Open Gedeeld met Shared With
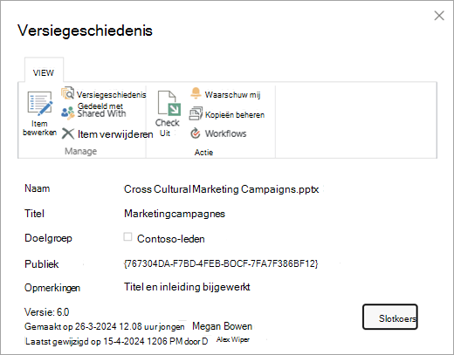 pos(101,110)
